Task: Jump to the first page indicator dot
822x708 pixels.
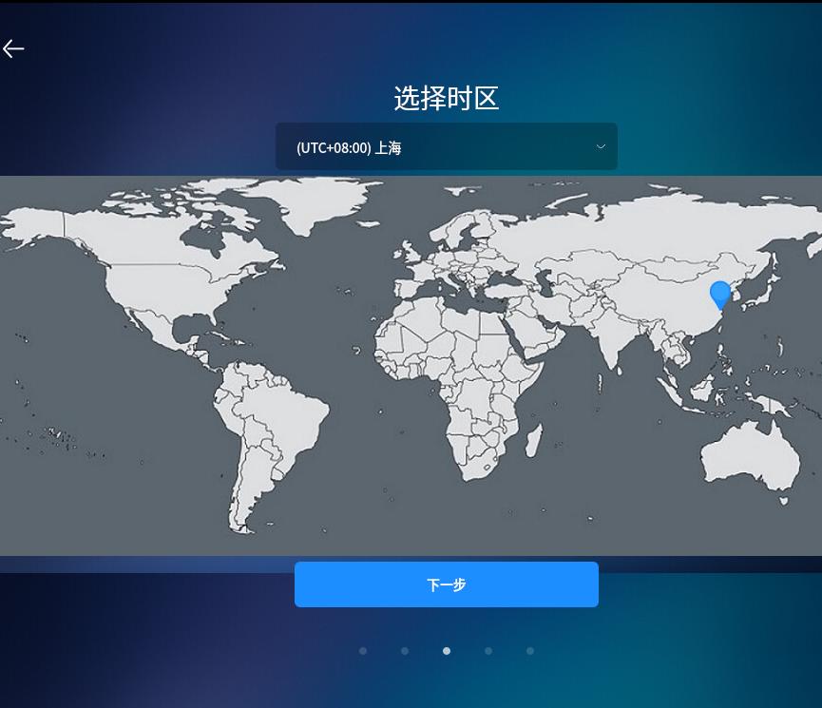Action: [x=363, y=651]
